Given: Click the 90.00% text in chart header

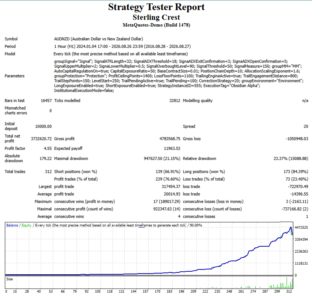Looking at the screenshot, I should (x=196, y=225).
